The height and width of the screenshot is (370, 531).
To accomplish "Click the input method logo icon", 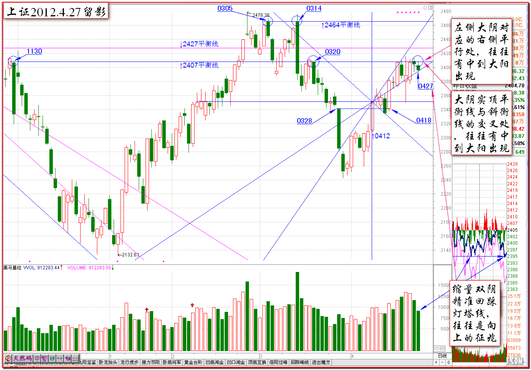I will (8, 358).
